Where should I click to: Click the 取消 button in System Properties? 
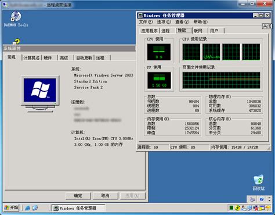click(106, 196)
